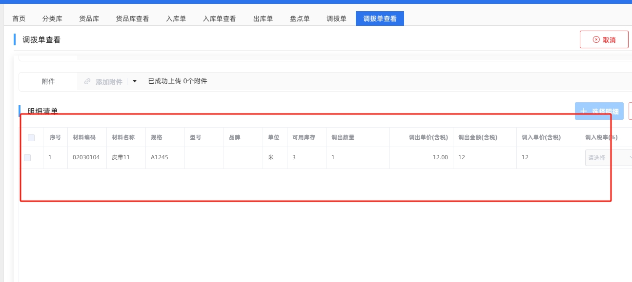Open the 入库单查看 tab
This screenshot has width=632, height=282.
coord(220,19)
